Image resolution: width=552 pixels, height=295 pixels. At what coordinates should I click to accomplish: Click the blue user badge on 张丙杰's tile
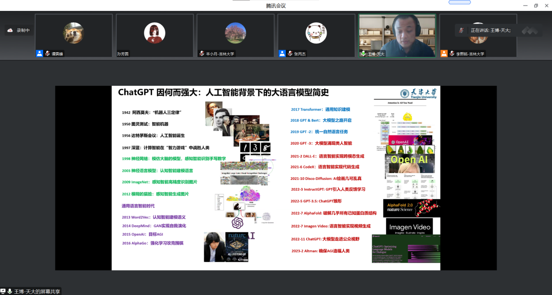tap(282, 54)
